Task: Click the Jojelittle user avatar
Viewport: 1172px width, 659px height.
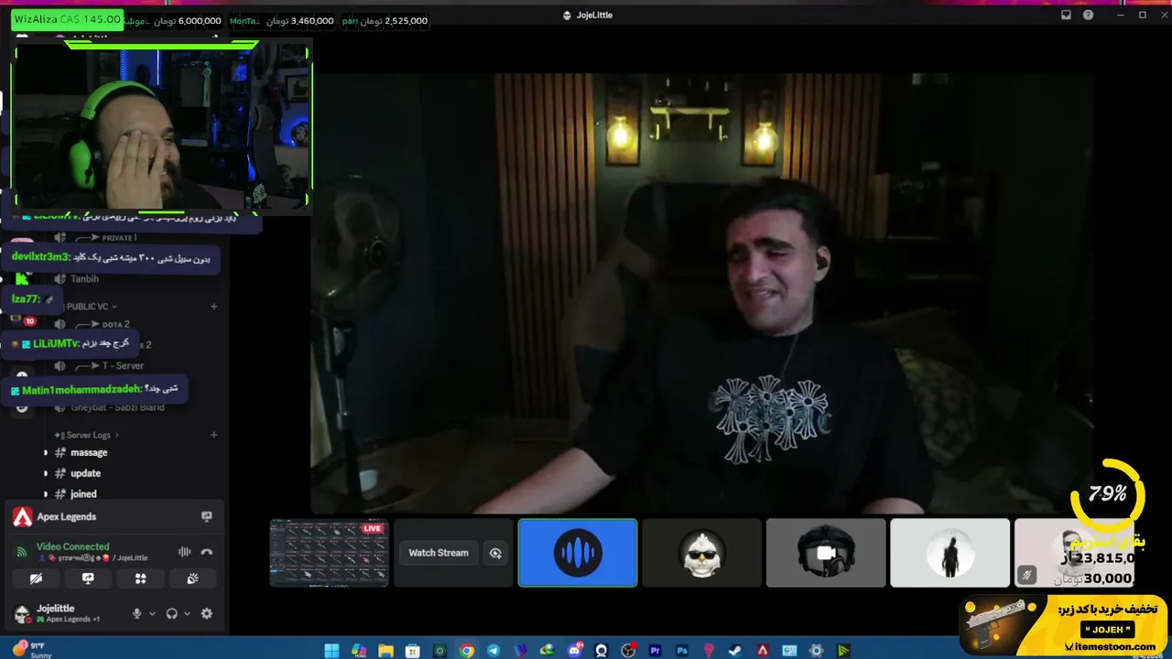Action: (x=22, y=613)
